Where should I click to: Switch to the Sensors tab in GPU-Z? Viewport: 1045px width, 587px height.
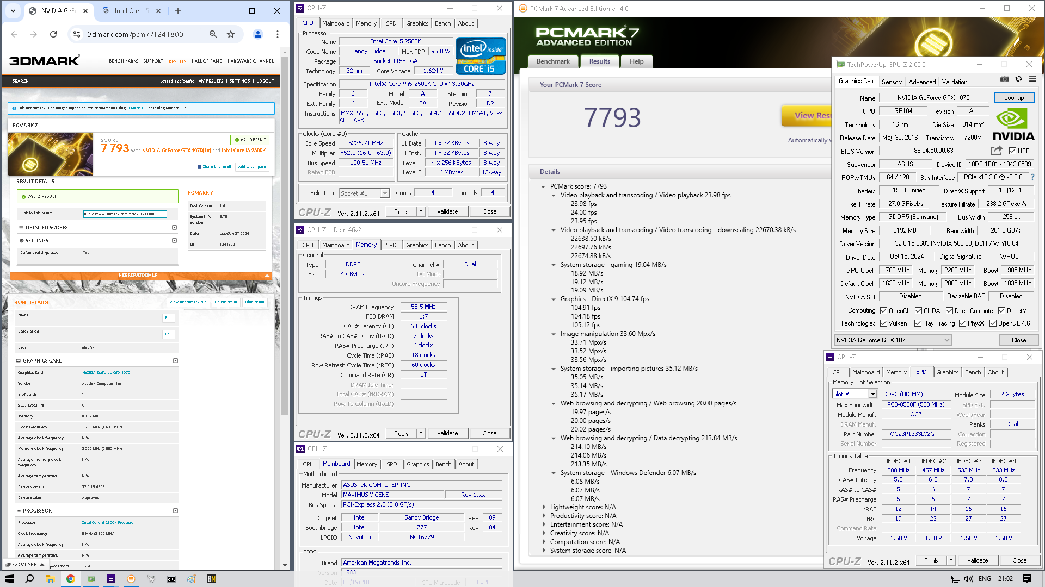click(892, 82)
